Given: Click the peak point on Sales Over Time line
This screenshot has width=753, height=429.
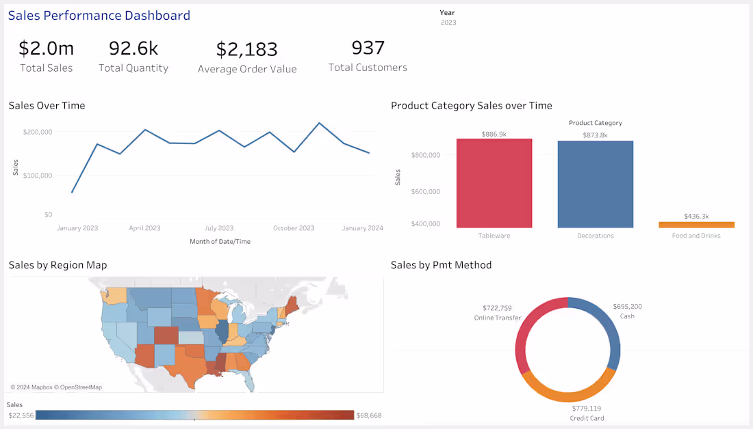Looking at the screenshot, I should 318,122.
